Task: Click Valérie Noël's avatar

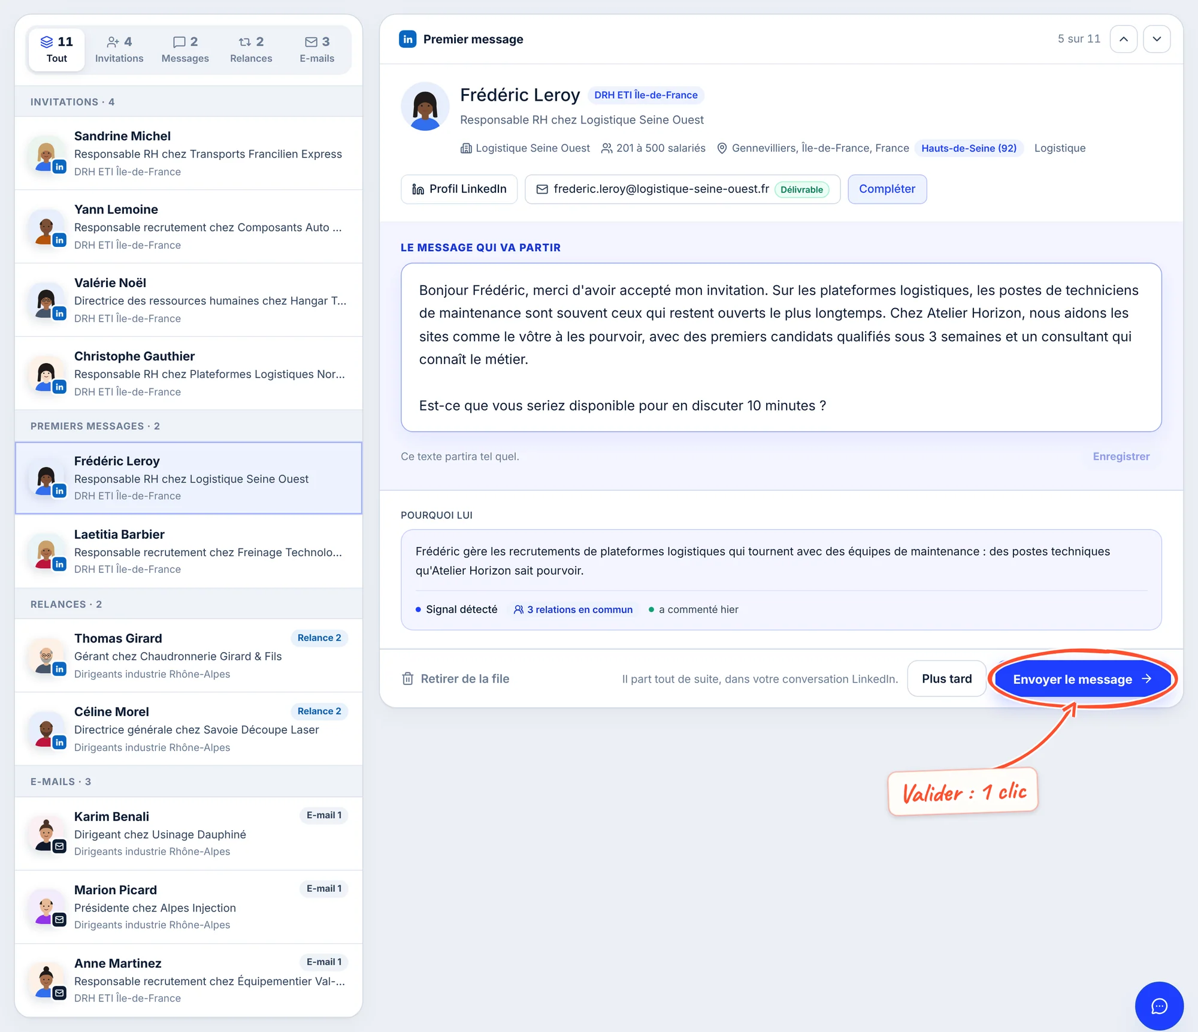Action: tap(47, 301)
